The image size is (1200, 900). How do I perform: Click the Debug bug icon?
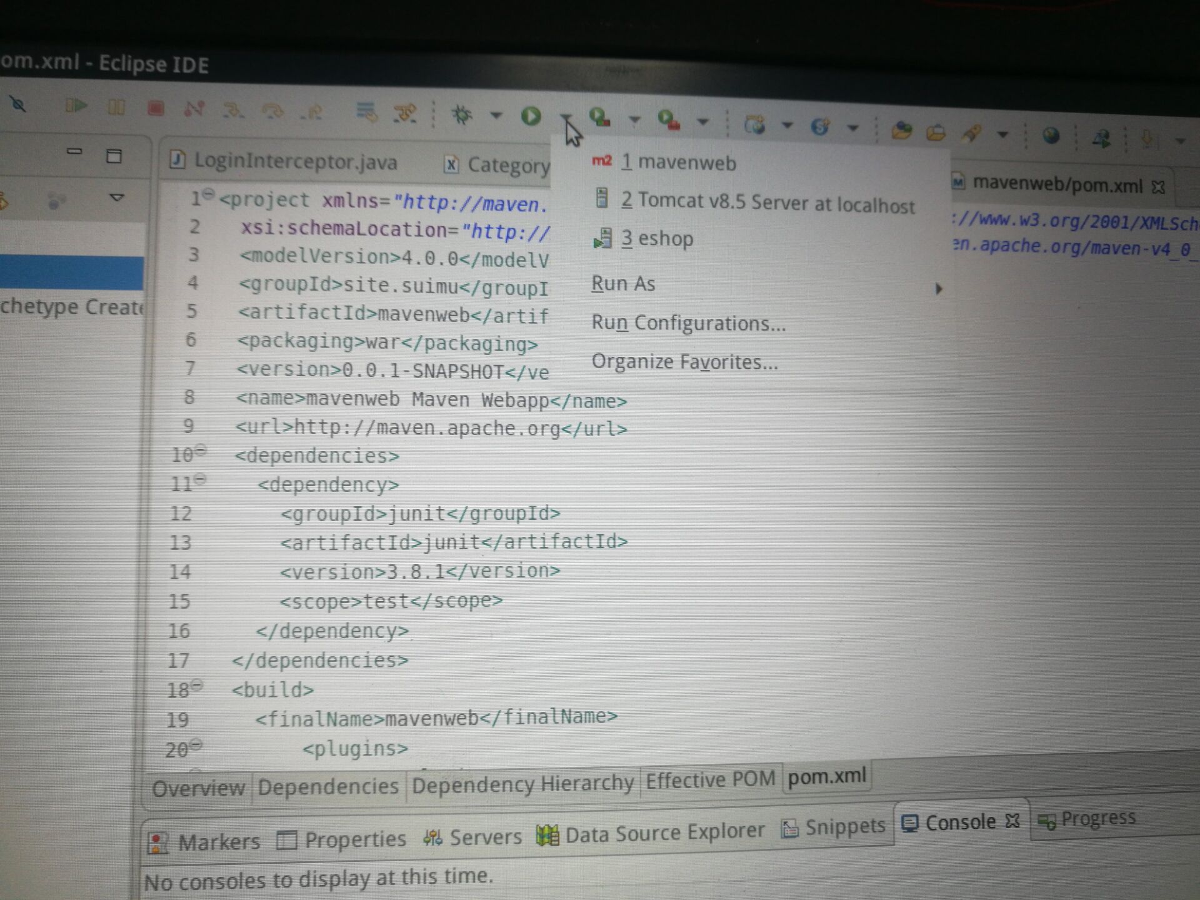click(x=462, y=114)
